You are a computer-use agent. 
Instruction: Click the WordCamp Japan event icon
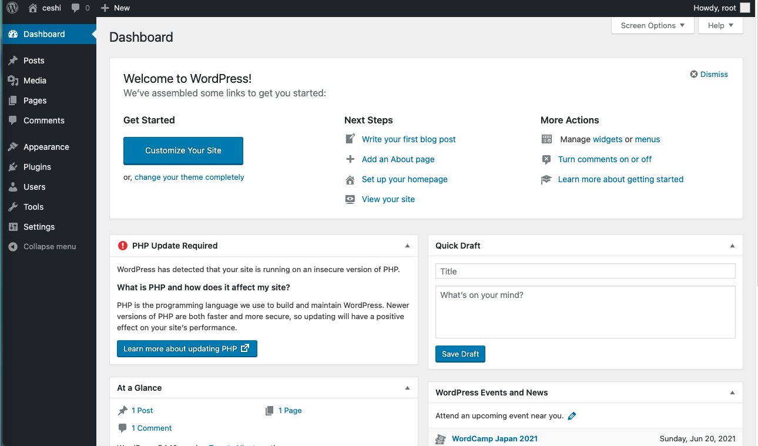coord(441,439)
